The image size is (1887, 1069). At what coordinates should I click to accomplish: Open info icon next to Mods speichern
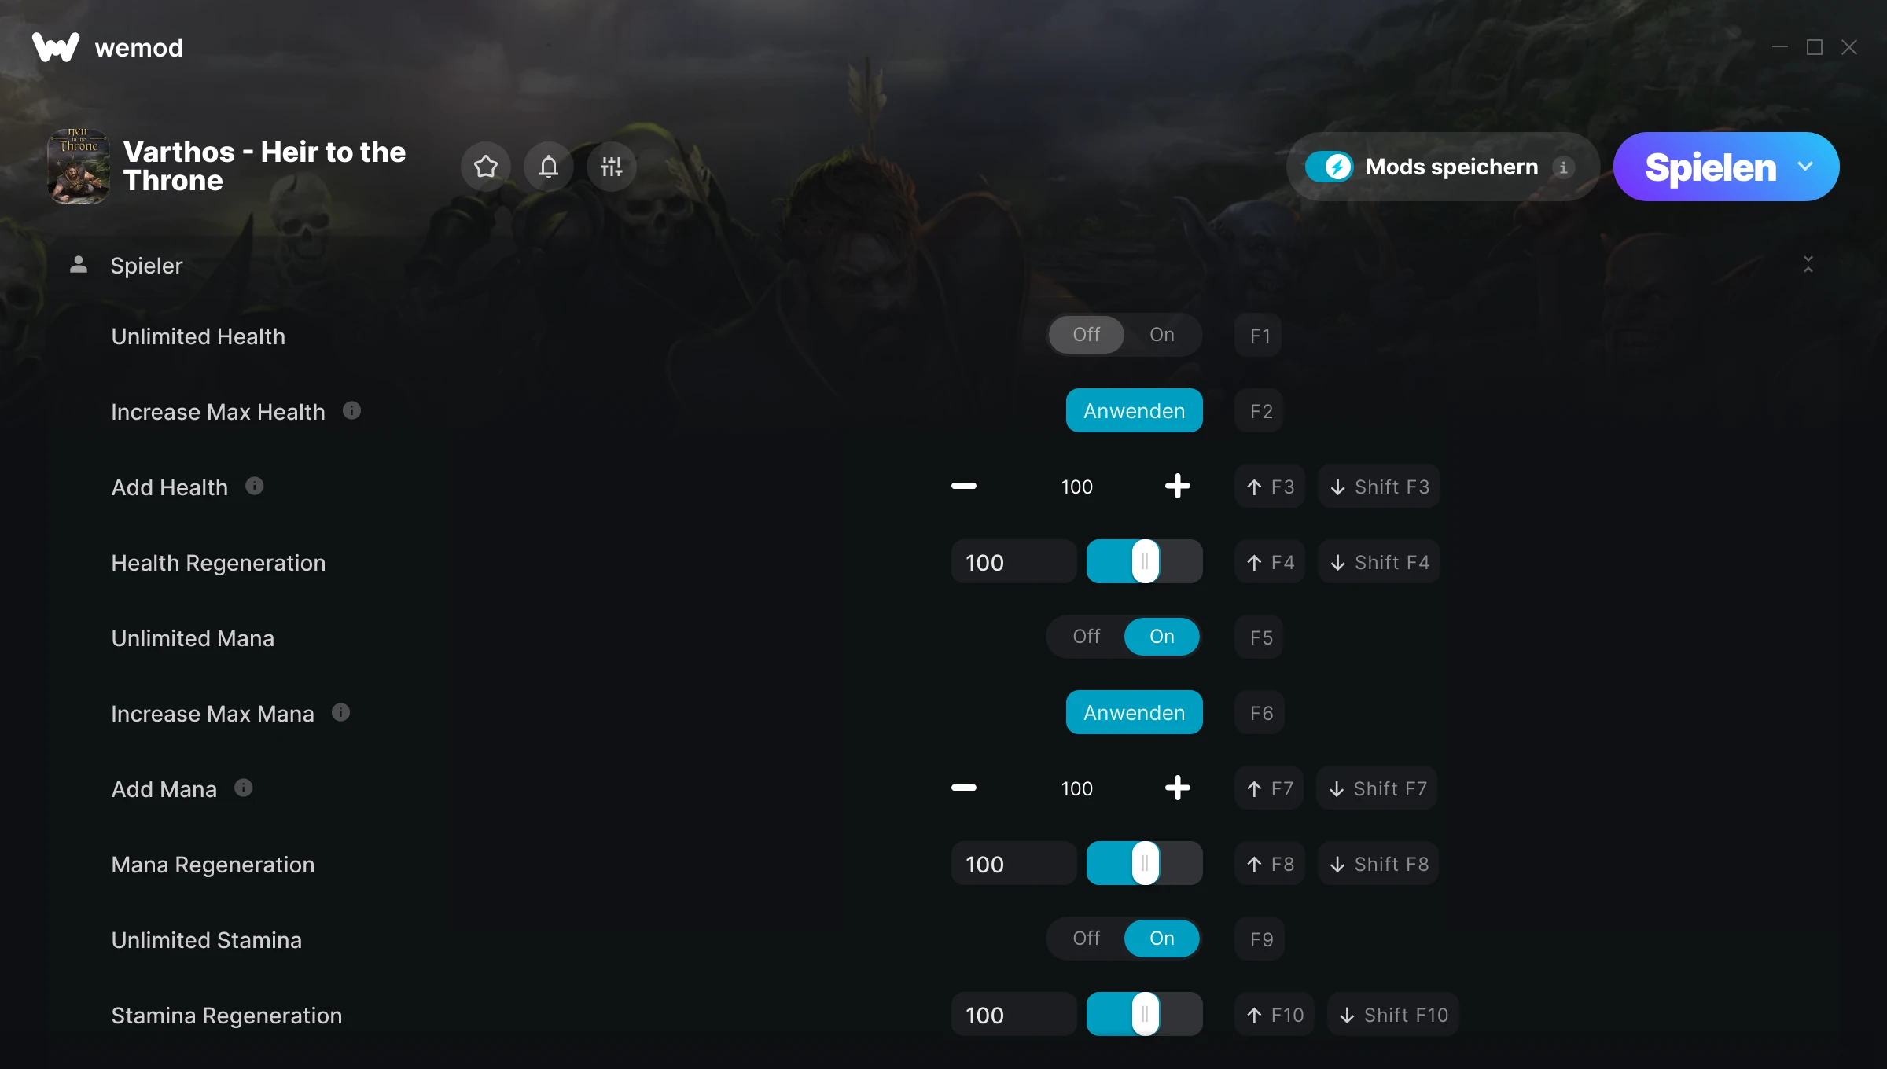(x=1563, y=167)
